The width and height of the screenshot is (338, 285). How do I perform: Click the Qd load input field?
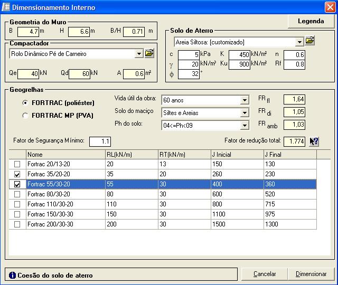coord(79,74)
